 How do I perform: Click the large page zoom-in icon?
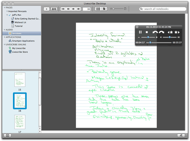[125, 9]
